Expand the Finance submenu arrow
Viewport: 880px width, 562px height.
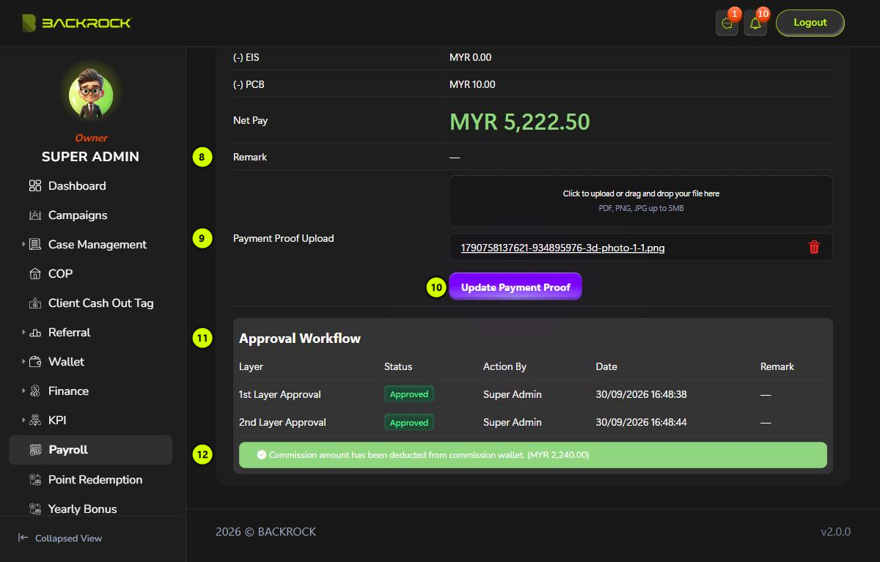pyautogui.click(x=23, y=391)
